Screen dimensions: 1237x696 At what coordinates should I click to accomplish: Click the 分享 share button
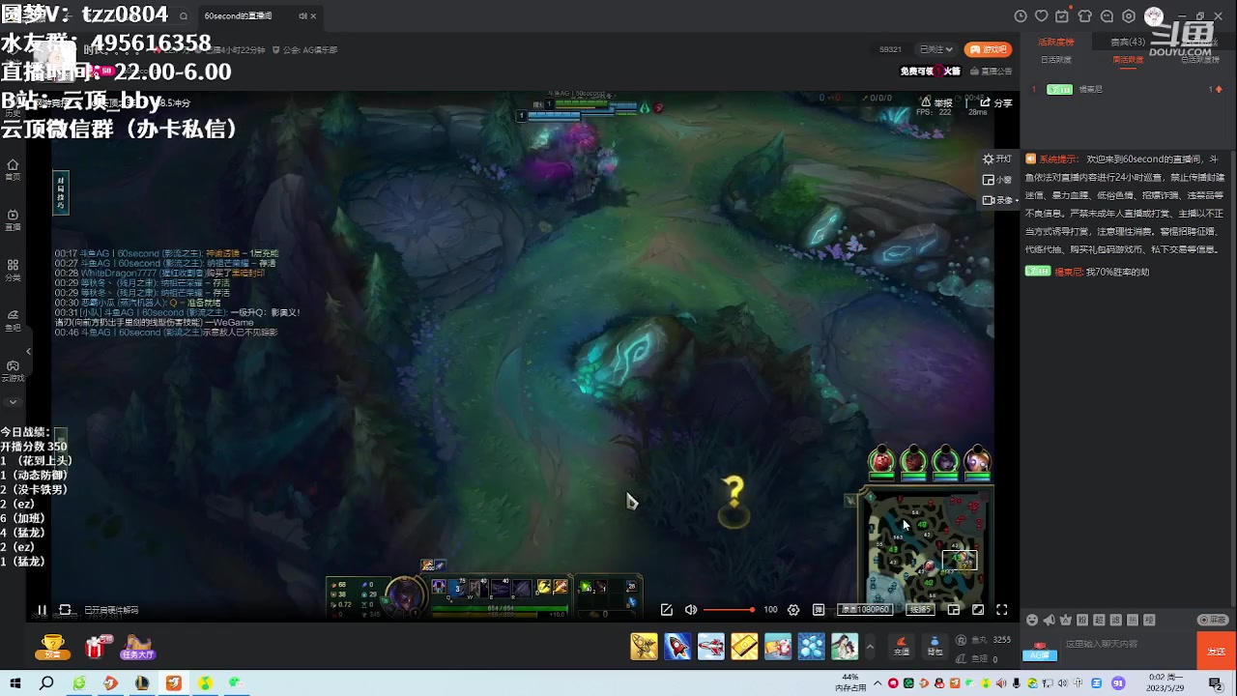pos(996,102)
